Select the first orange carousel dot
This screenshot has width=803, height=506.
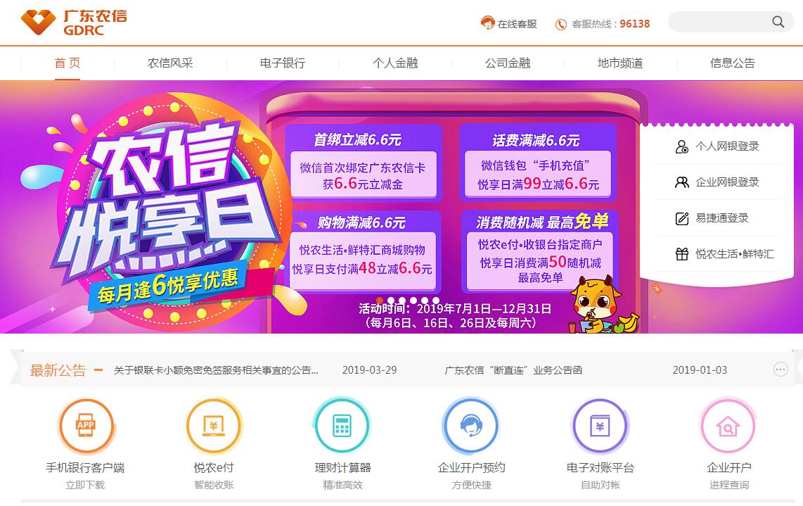tap(380, 301)
